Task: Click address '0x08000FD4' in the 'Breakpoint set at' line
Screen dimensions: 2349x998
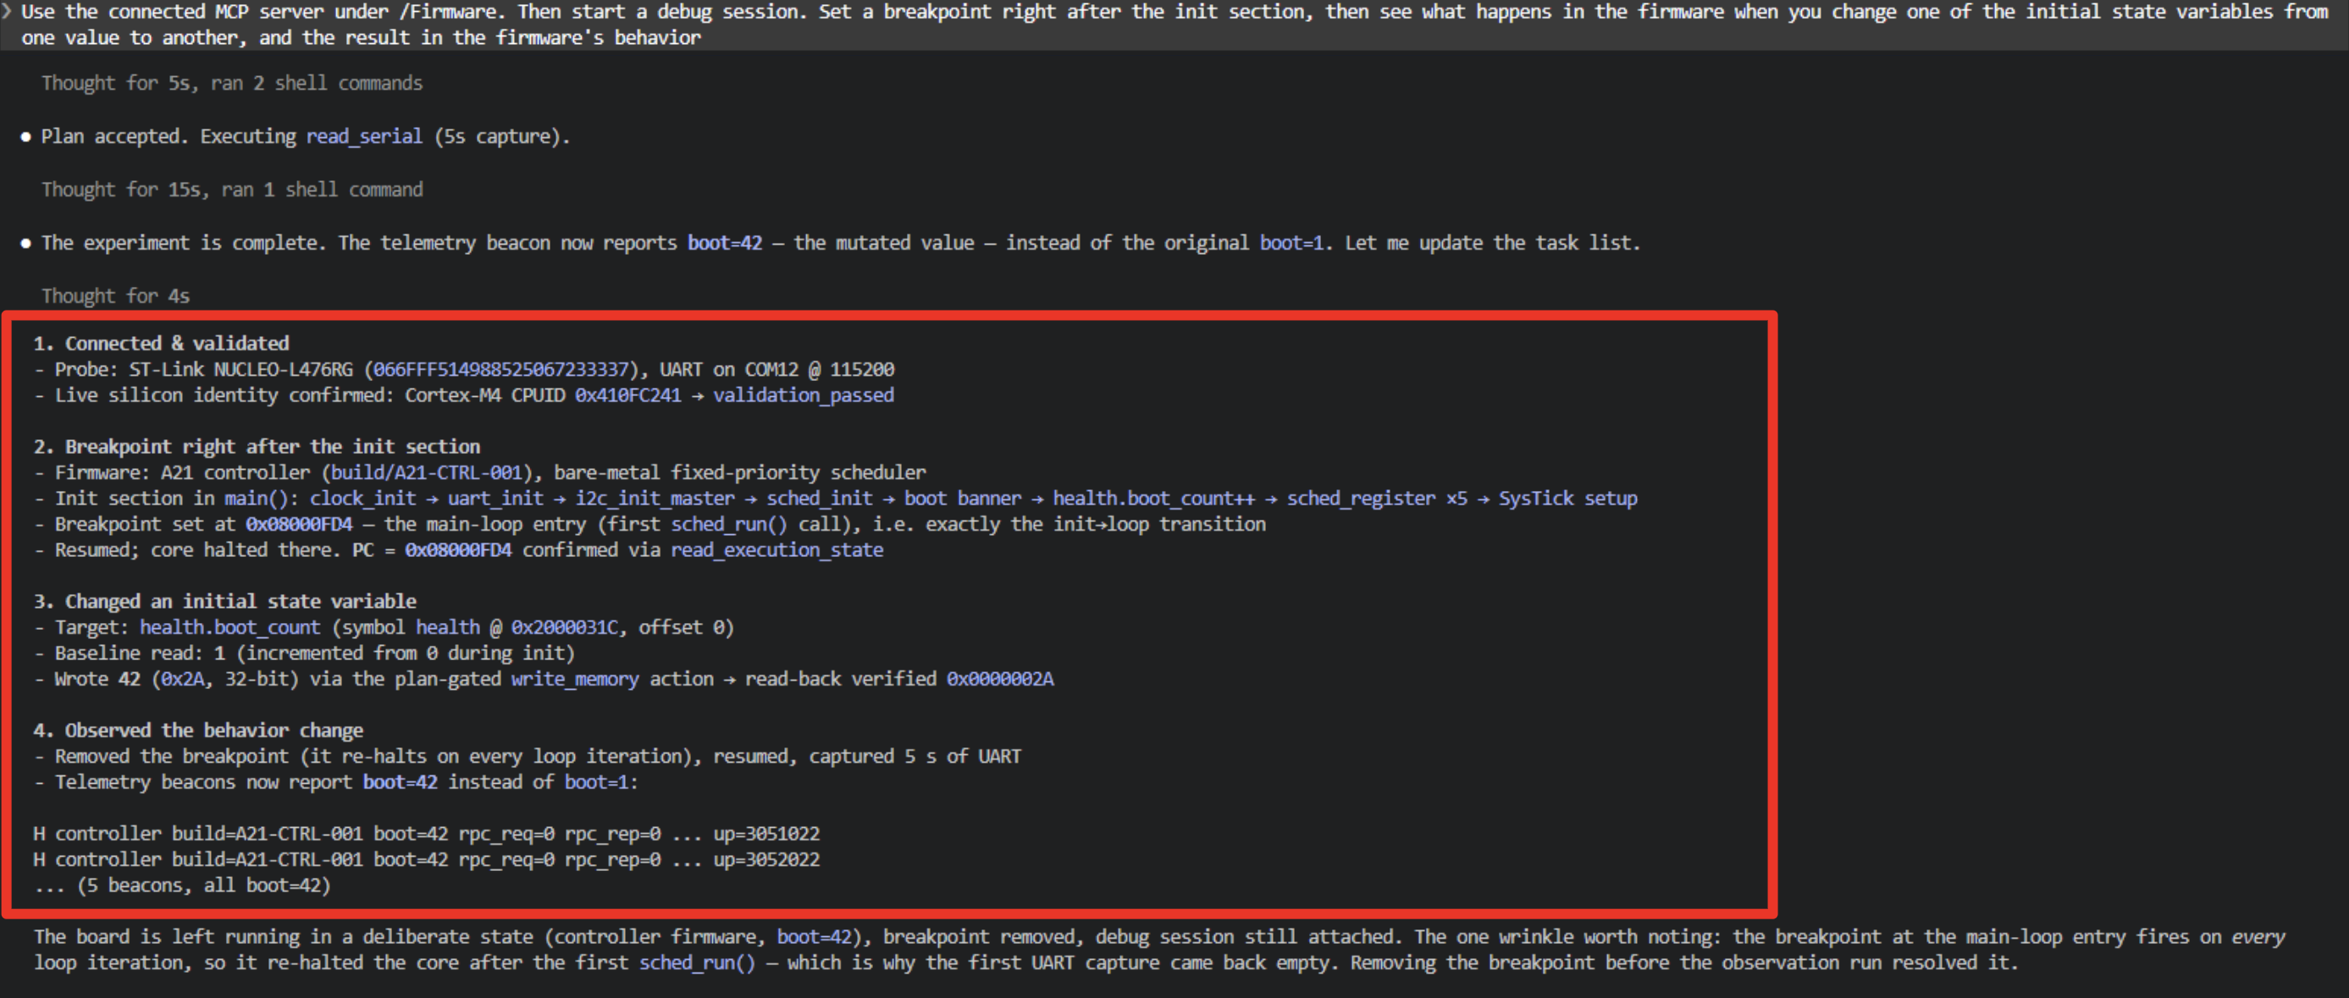Action: click(x=299, y=525)
